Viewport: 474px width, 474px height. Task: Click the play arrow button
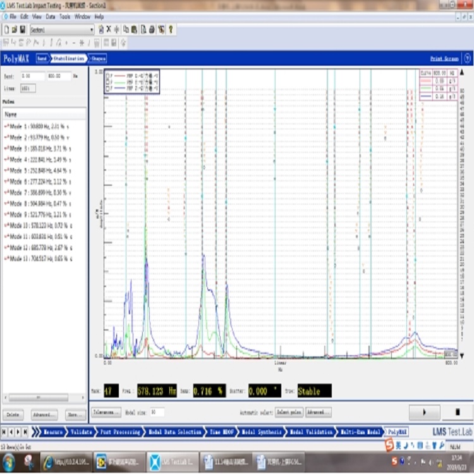[x=425, y=412]
